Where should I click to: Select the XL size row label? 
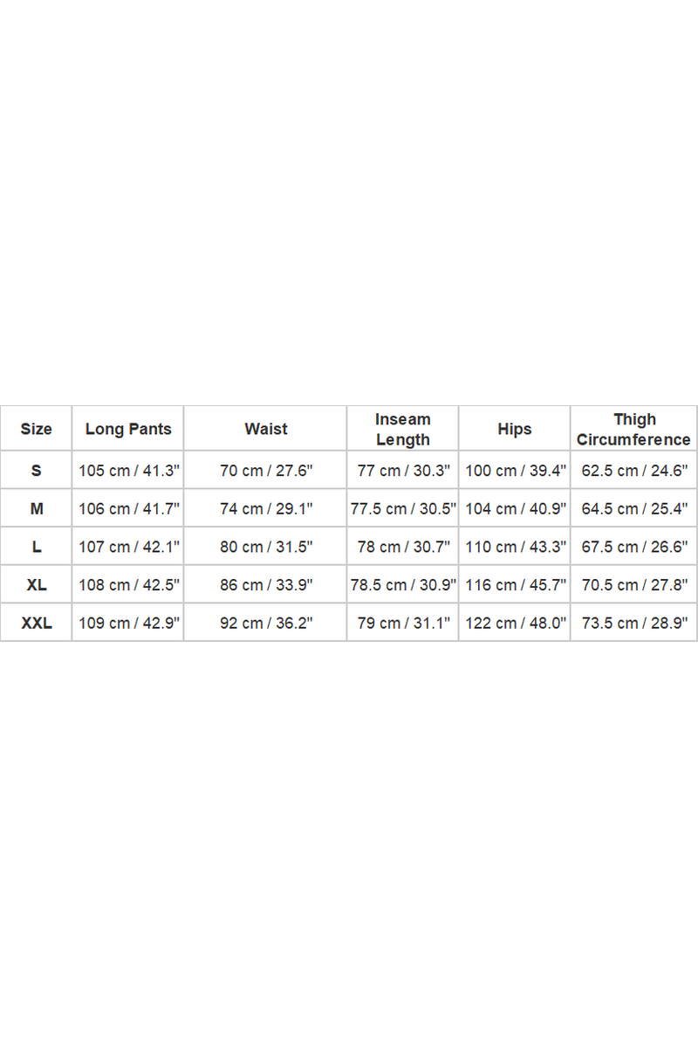pyautogui.click(x=36, y=585)
